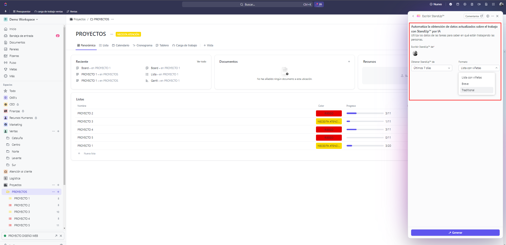Select 'Lista con viñetas' in the dropdown list
The width and height of the screenshot is (506, 245).
tap(472, 77)
